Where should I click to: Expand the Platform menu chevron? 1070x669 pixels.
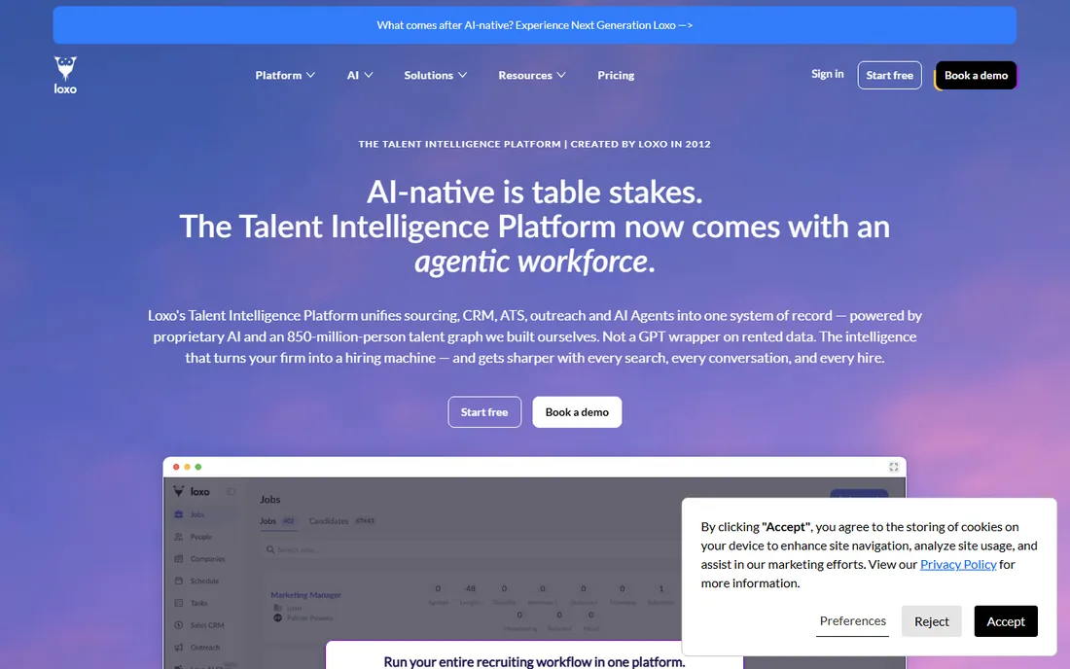[x=310, y=75]
